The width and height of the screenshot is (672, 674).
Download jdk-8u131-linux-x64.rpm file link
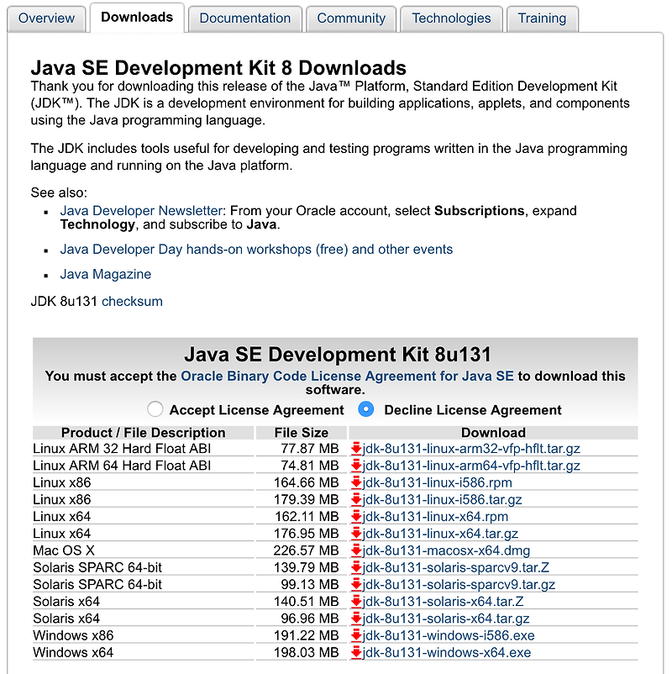point(435,516)
